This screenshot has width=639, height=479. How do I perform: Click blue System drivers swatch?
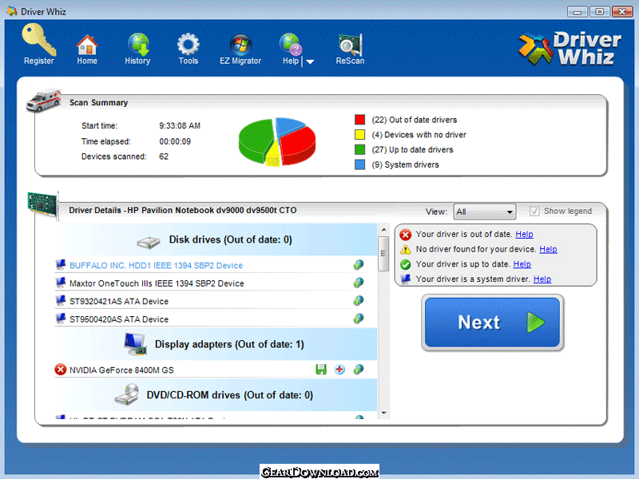[359, 164]
